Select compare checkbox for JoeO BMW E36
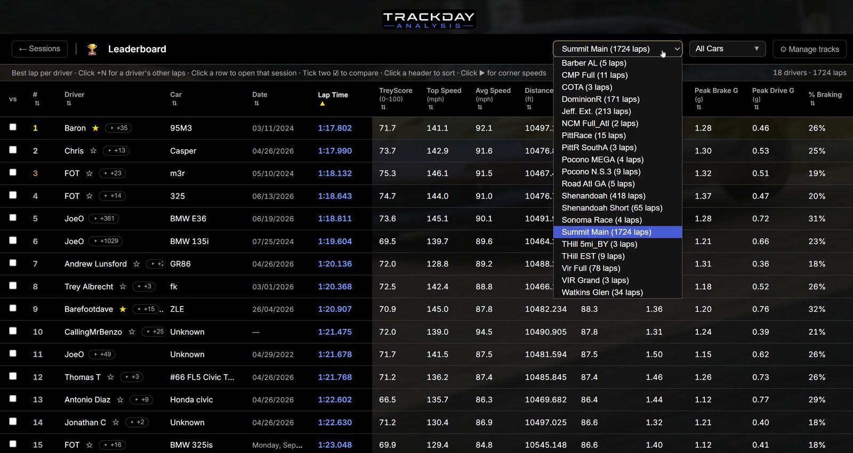Image resolution: width=853 pixels, height=453 pixels. point(13,217)
